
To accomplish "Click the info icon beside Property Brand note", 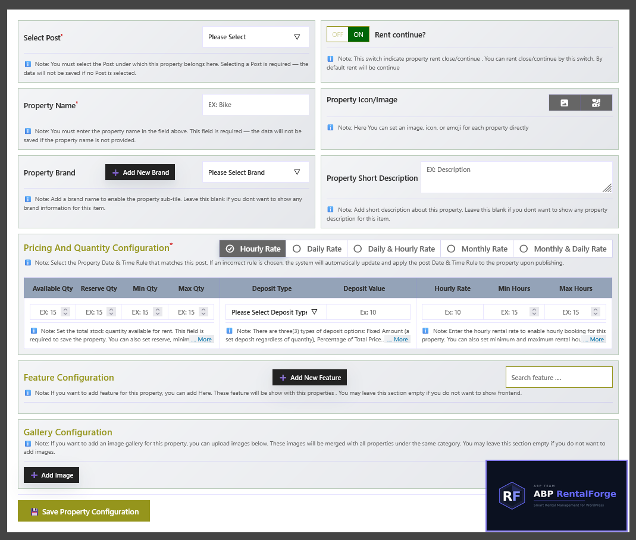I will point(27,199).
